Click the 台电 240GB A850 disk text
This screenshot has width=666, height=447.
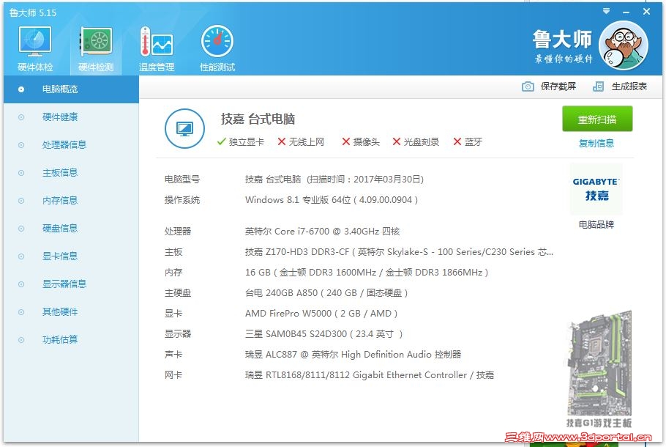pyautogui.click(x=326, y=293)
